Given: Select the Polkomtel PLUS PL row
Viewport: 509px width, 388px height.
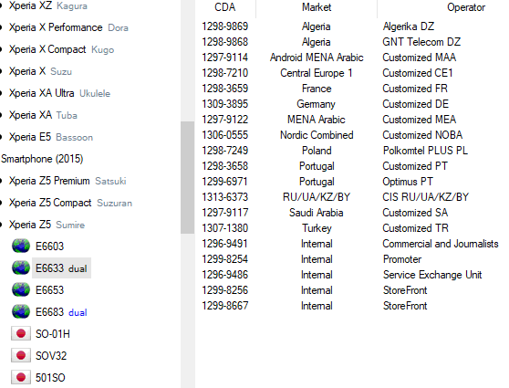Looking at the screenshot, I should tap(352, 151).
